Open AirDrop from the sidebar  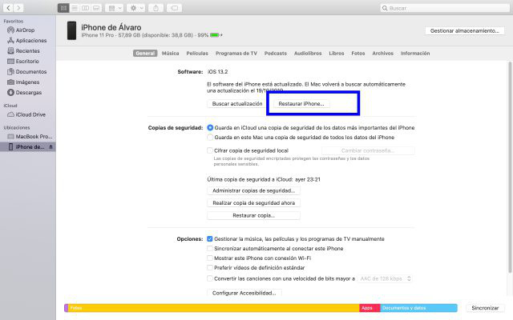(24, 30)
